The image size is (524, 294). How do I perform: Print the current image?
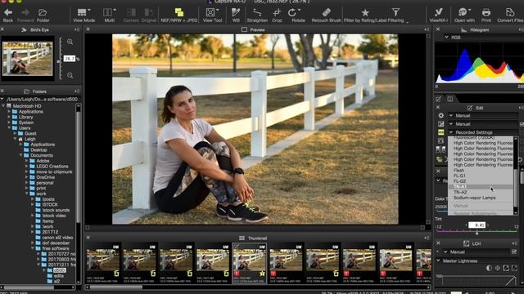point(486,15)
